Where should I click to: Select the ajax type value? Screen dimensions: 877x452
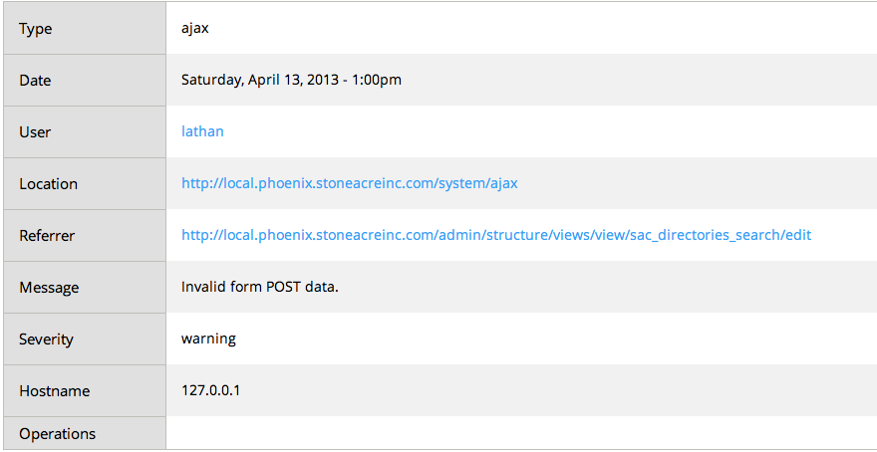click(x=195, y=29)
